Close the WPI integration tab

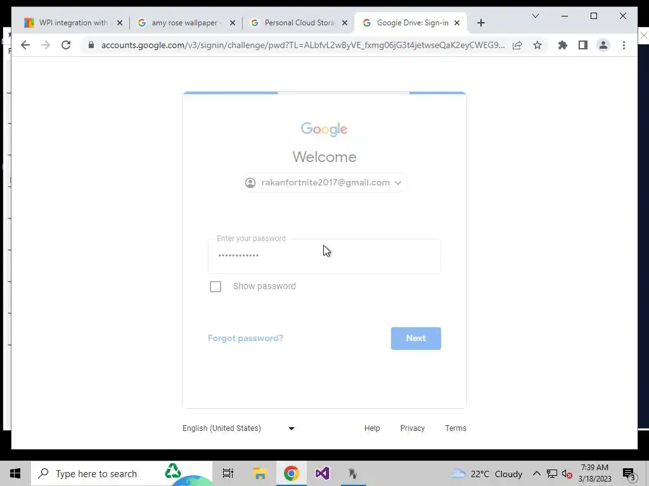[x=120, y=23]
